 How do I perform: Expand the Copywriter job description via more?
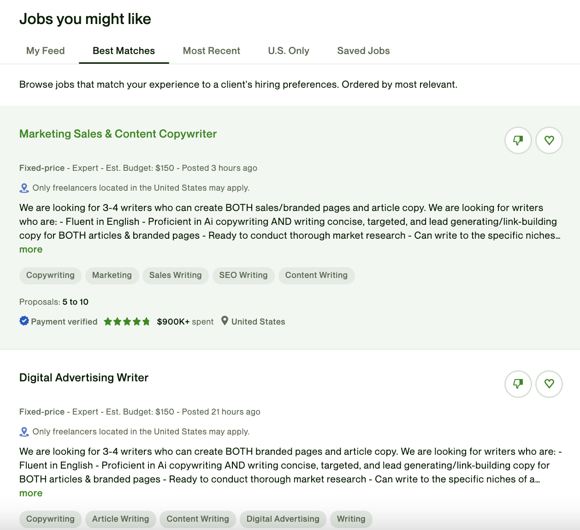(x=30, y=249)
